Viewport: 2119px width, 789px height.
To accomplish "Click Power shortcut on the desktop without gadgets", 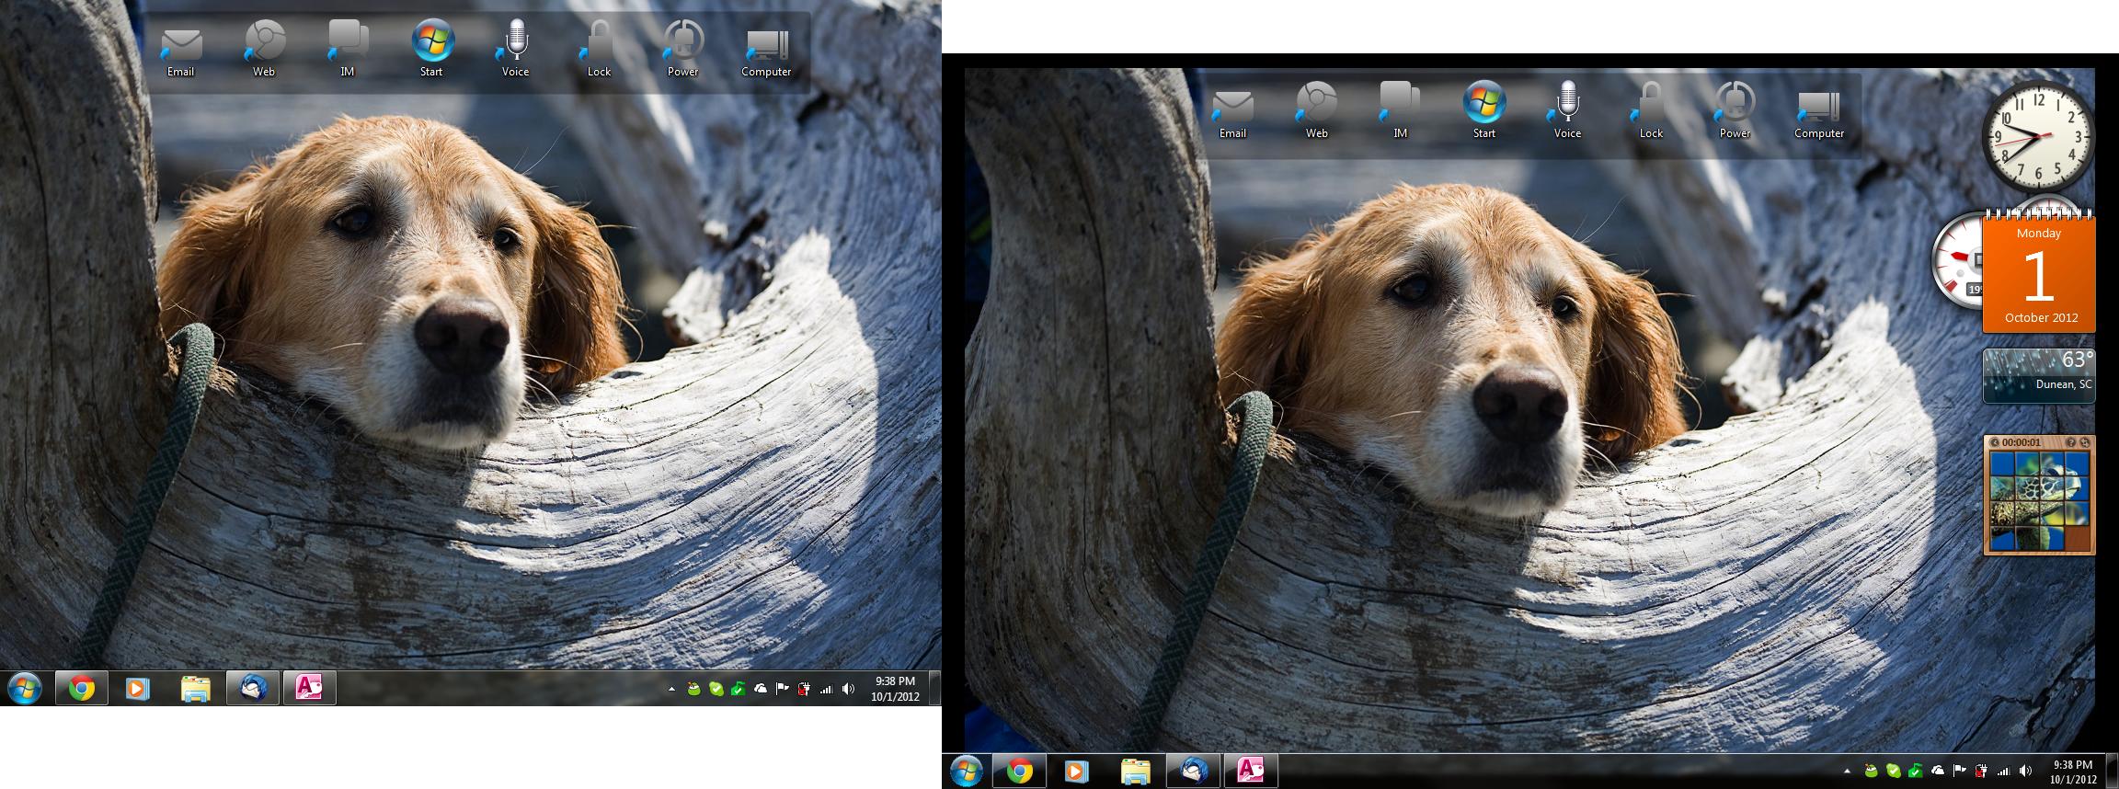I will [682, 49].
